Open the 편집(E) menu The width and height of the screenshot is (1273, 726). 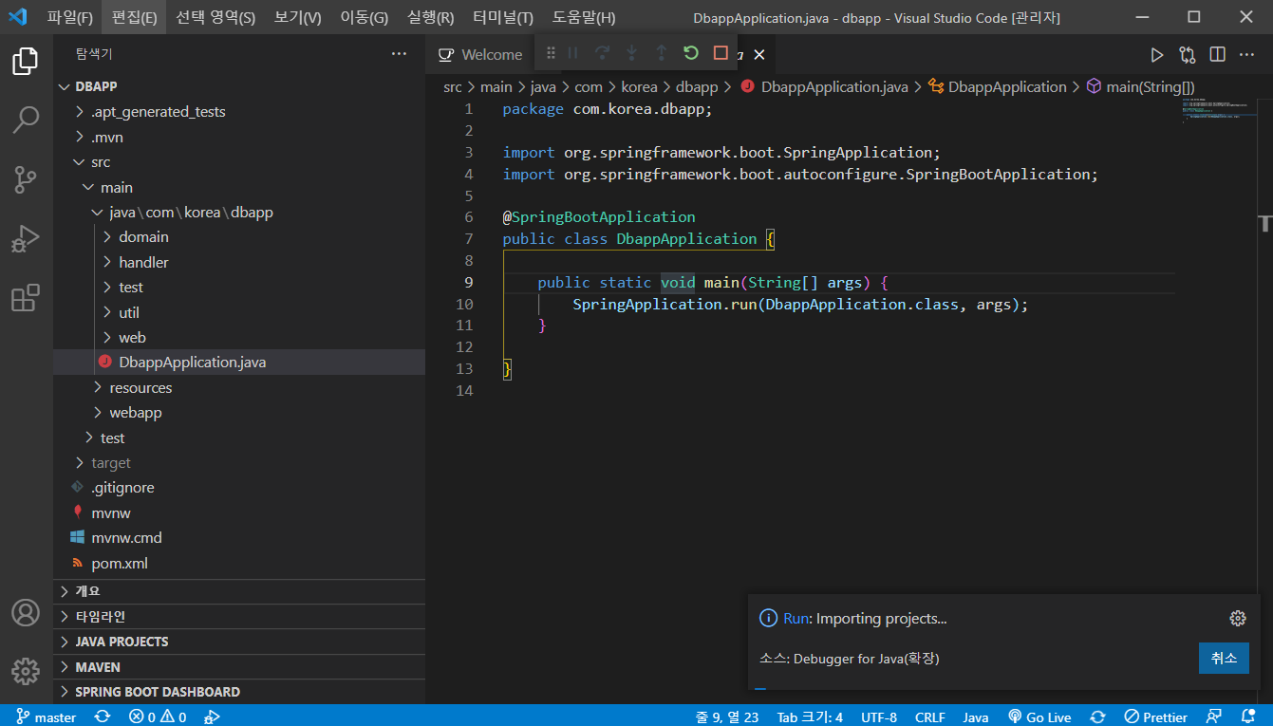(x=135, y=17)
